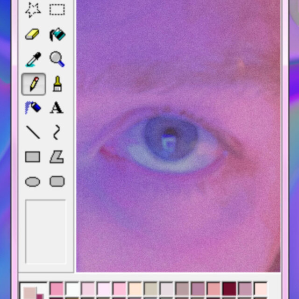Image resolution: width=299 pixels, height=299 pixels.
Task: Click the Pencil tool
Action: pyautogui.click(x=33, y=84)
